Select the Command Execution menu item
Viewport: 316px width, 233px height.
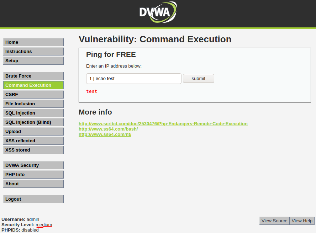tap(33, 85)
